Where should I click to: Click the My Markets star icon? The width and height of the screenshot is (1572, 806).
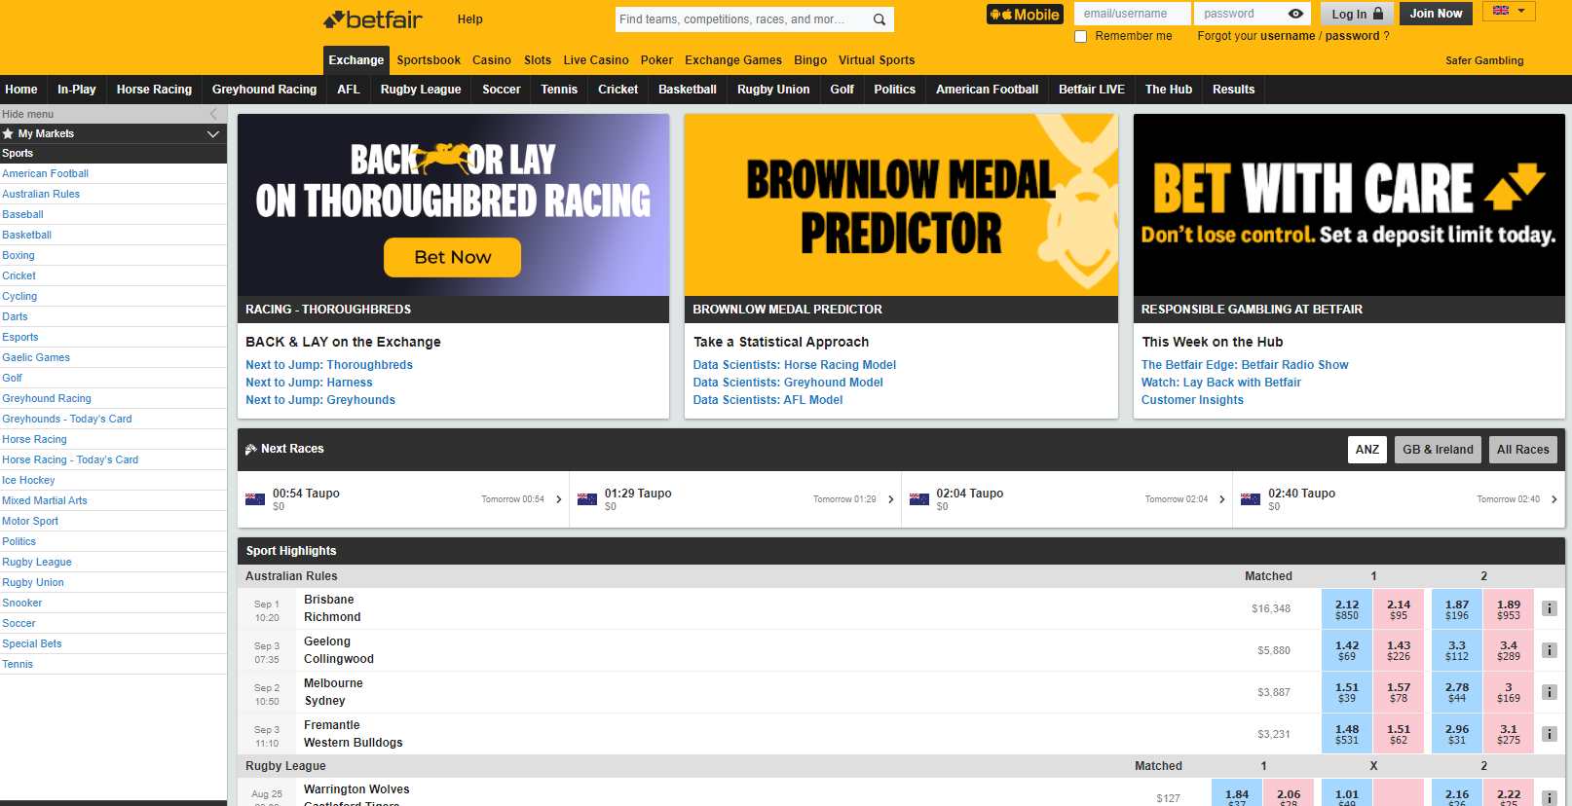[8, 134]
